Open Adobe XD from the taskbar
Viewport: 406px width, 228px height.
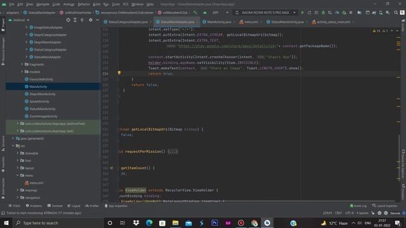click(228, 223)
